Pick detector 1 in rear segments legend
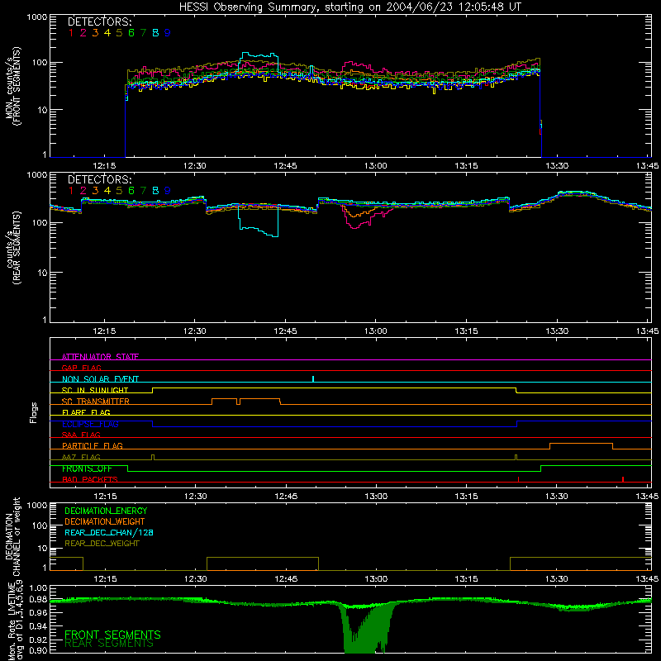 point(71,191)
